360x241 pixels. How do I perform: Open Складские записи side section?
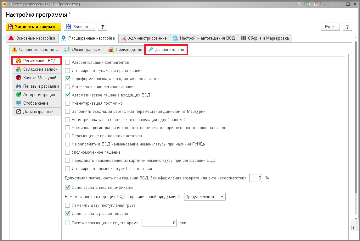pyautogui.click(x=37, y=69)
